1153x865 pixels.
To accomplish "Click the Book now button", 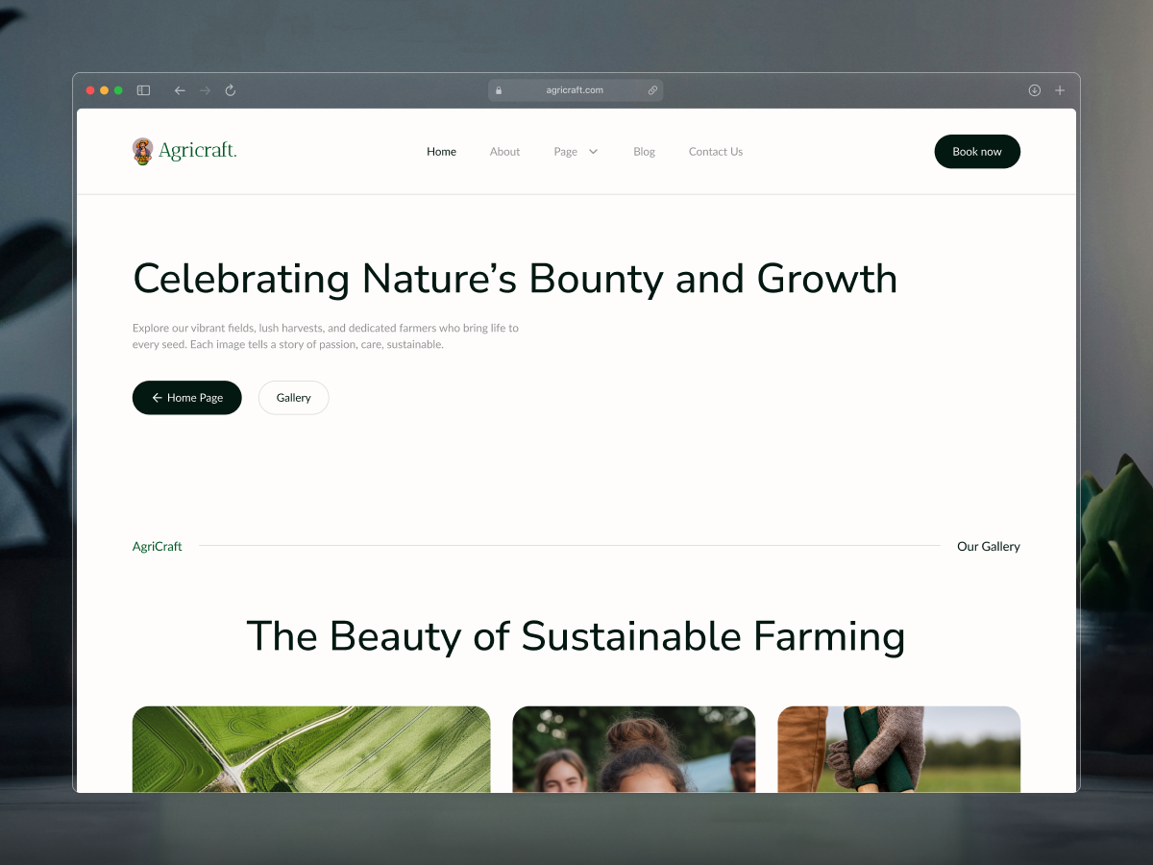I will tap(977, 151).
